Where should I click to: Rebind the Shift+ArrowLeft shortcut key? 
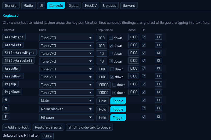click(x=19, y=60)
